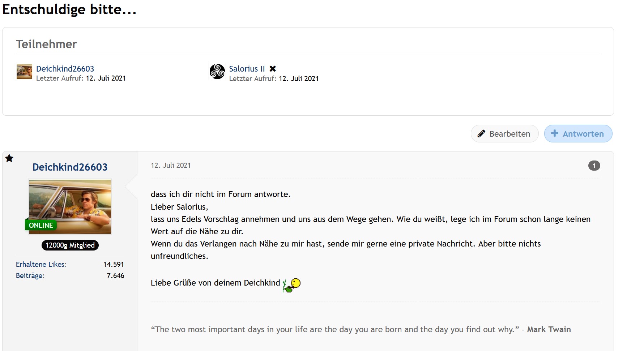Image resolution: width=627 pixels, height=351 pixels.
Task: Remove participant Salorius II via X icon
Action: coord(273,69)
